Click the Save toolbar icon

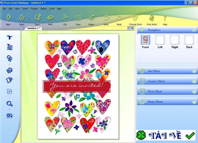38,18
